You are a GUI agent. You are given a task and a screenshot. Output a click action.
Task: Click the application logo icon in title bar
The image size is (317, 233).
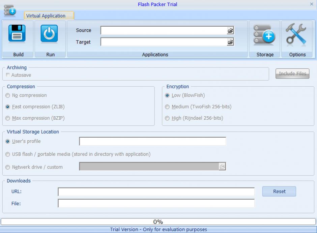coord(9,10)
